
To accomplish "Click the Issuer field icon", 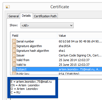I will [14, 55].
